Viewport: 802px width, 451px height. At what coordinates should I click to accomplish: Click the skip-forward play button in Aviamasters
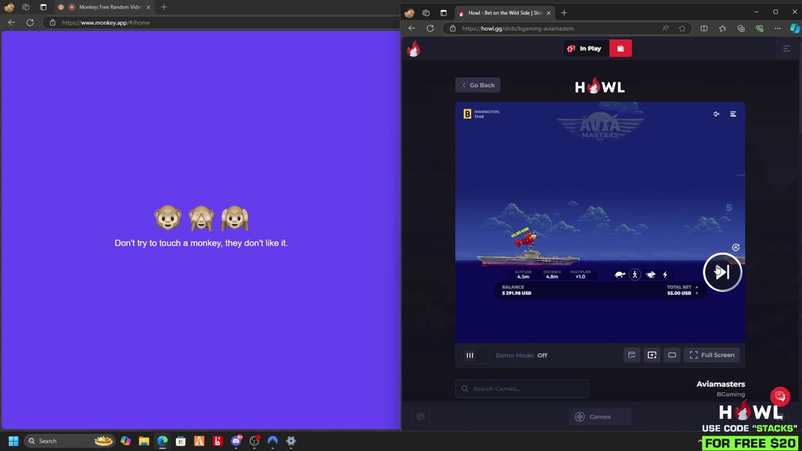(x=722, y=272)
